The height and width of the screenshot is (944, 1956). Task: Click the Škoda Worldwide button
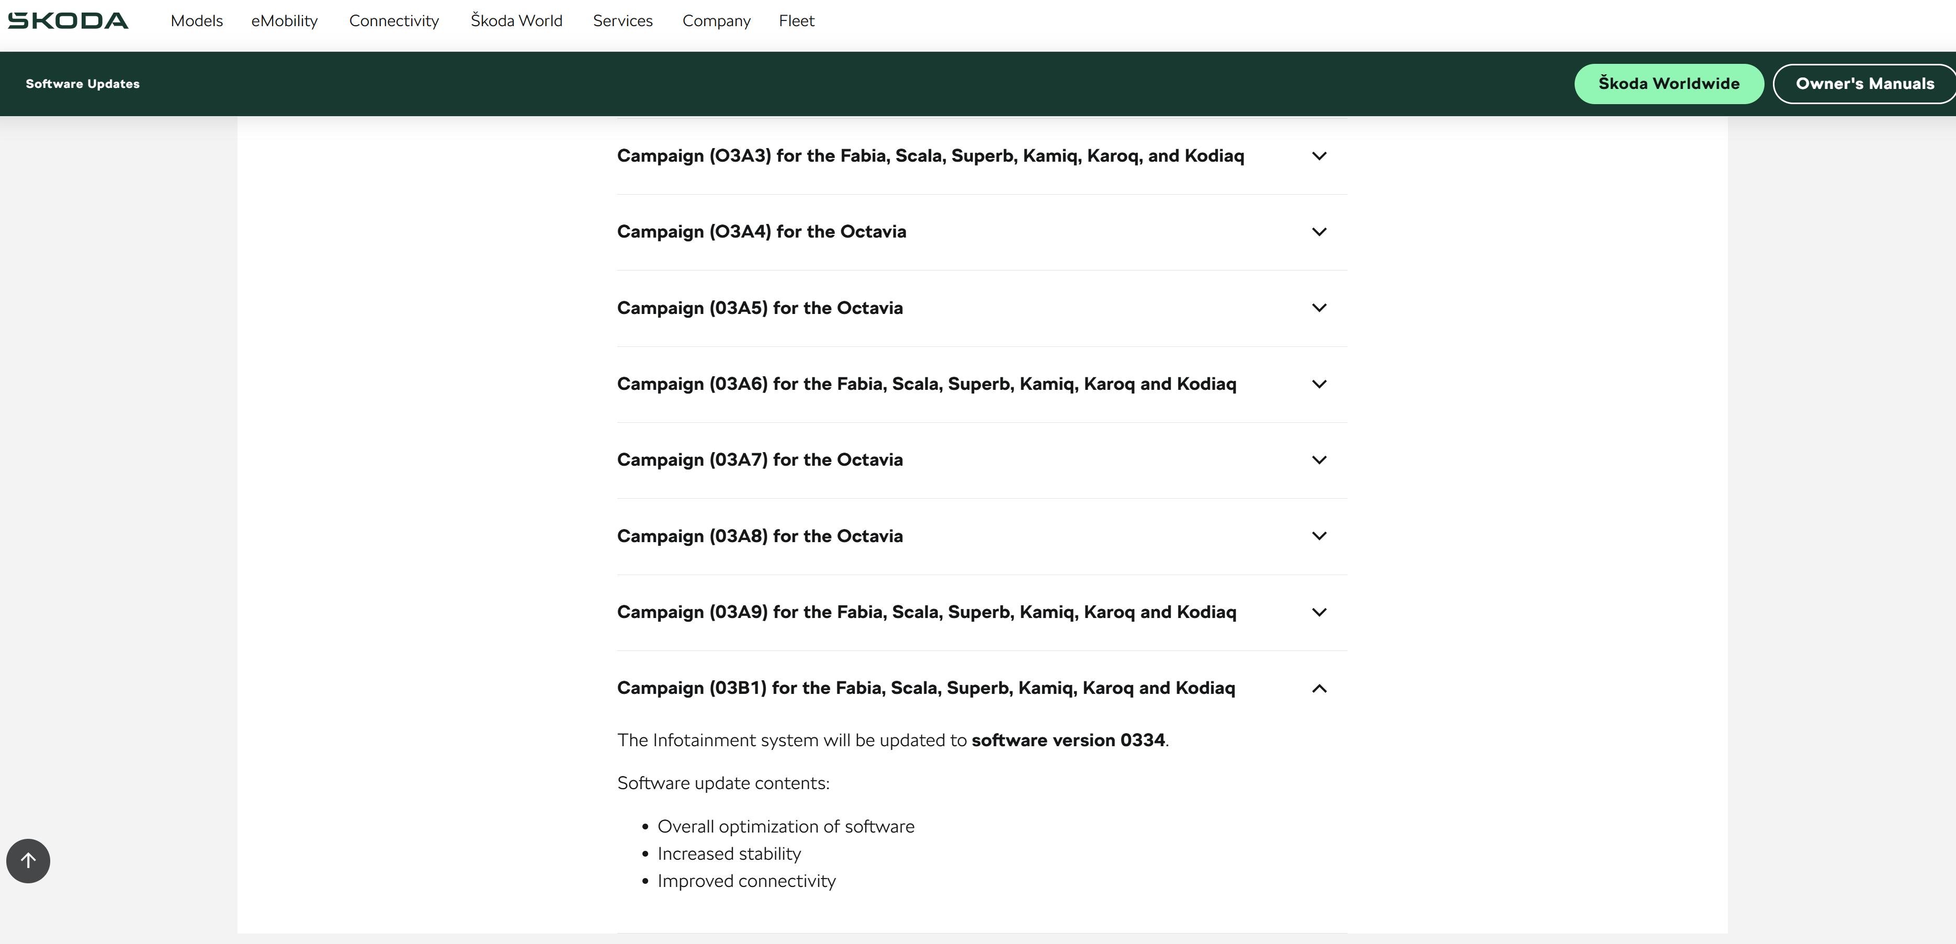pos(1668,84)
